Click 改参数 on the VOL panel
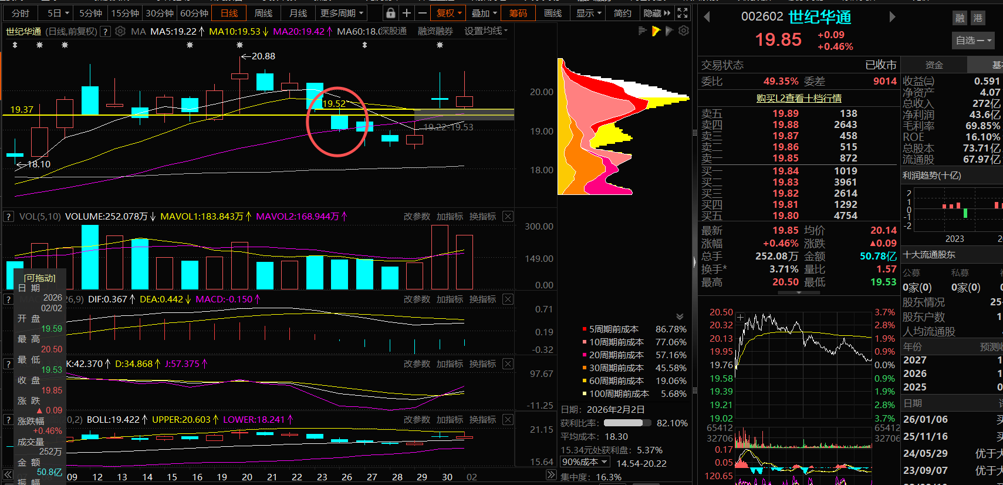The height and width of the screenshot is (485, 1003). click(x=417, y=217)
